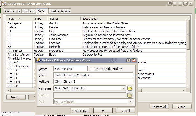196x116 pixels.
Task: Click the Cancel button in Hotkey Editor
Action: coord(125,111)
